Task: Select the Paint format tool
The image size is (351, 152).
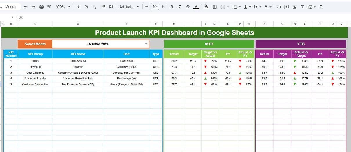Action: [49, 7]
